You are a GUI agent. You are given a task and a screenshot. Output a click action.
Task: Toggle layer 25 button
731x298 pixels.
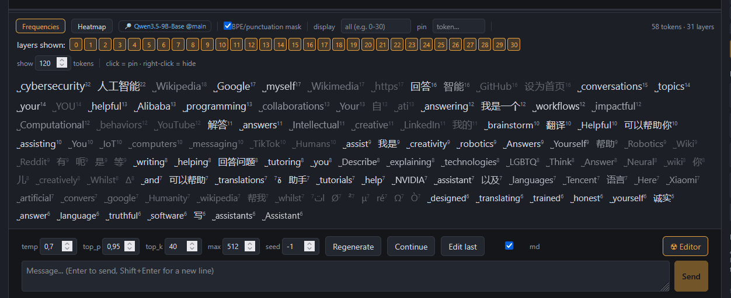pyautogui.click(x=441, y=44)
